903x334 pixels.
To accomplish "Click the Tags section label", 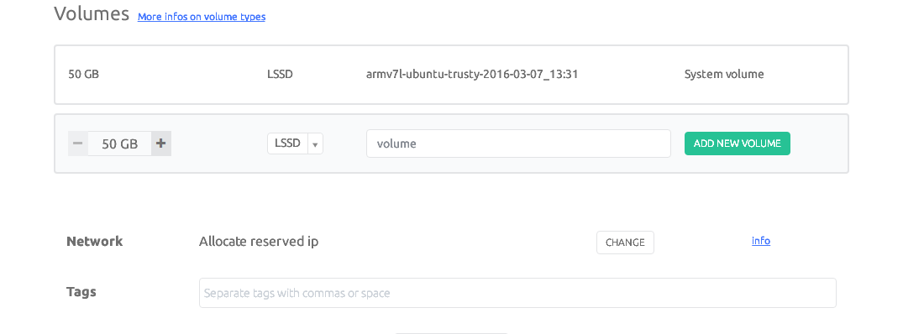I will pos(81,292).
